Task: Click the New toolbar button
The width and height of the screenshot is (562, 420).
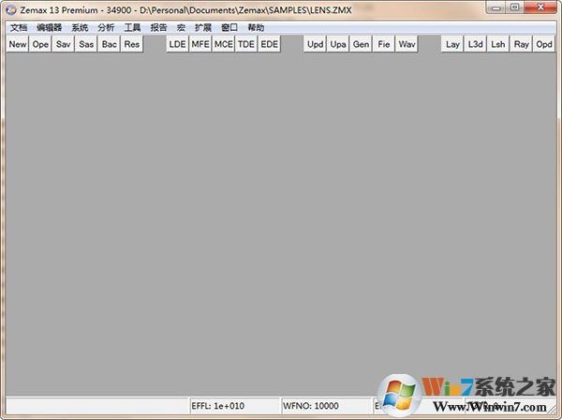Action: (18, 44)
